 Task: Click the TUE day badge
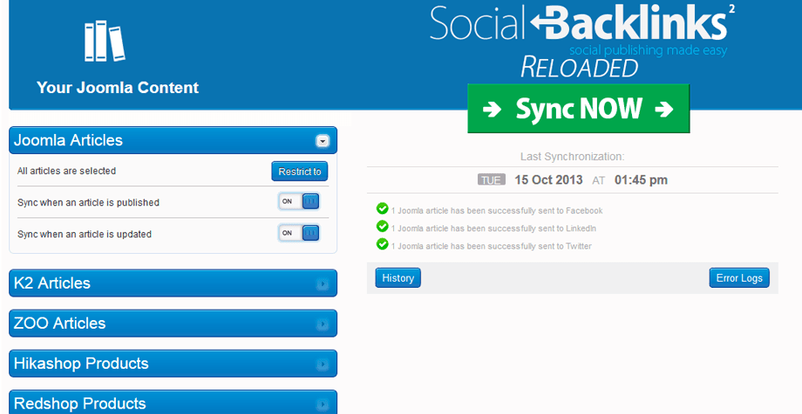click(491, 180)
